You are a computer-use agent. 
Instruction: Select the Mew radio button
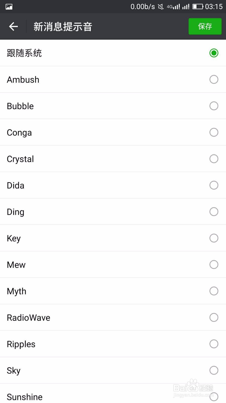(214, 265)
